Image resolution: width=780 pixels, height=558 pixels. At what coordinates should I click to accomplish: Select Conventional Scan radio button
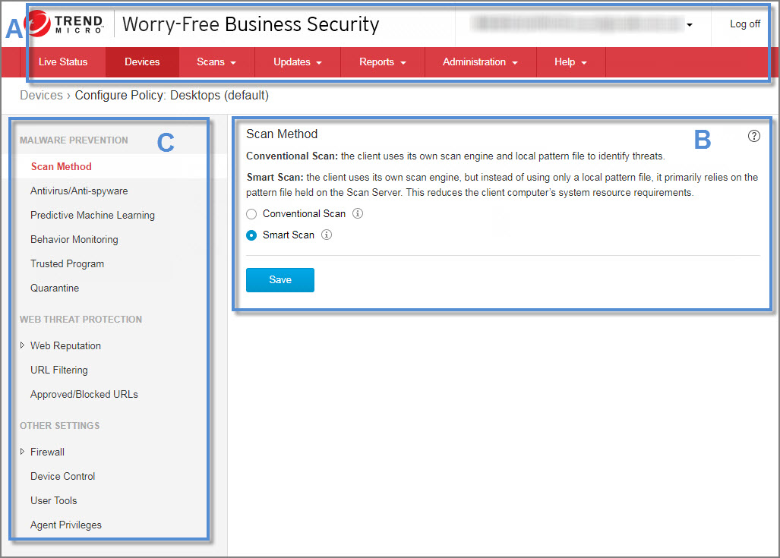tap(252, 214)
